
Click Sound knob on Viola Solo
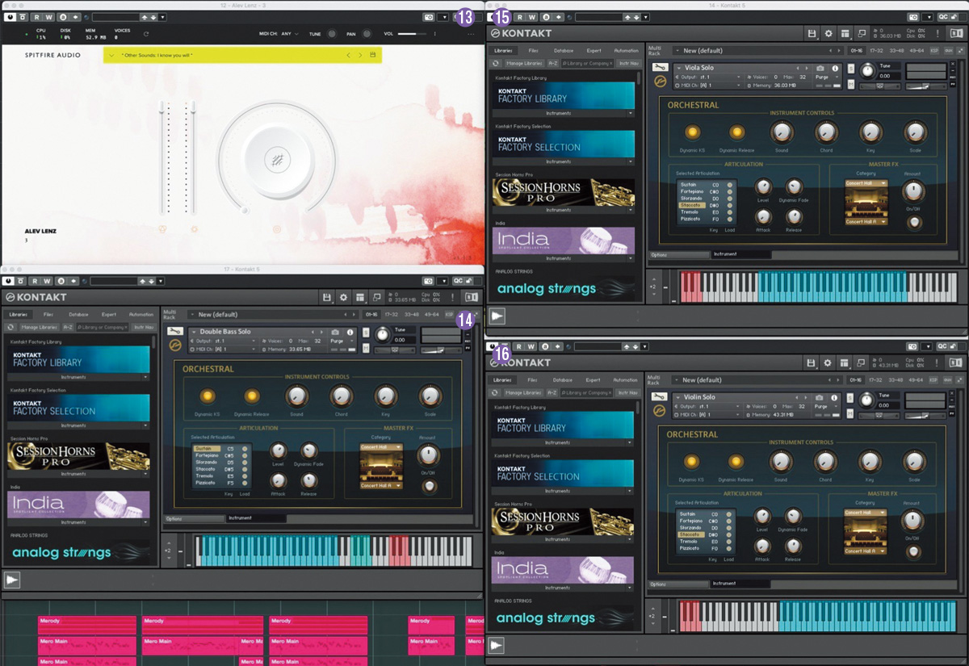(x=781, y=132)
